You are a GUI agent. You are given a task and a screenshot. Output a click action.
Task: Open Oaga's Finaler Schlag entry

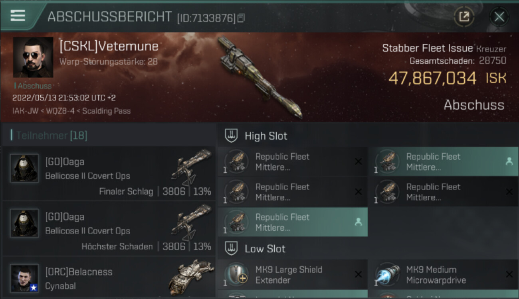[x=109, y=173]
